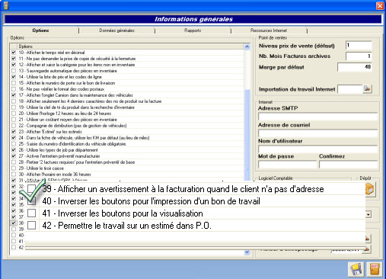
Task: Close the Informations générales window
Action: 380,5
